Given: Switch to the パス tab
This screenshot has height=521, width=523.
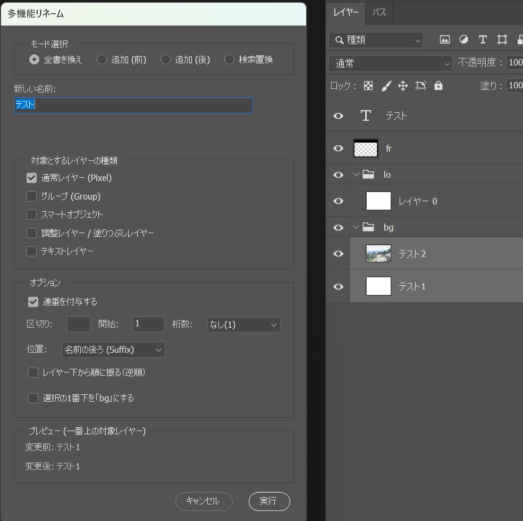Looking at the screenshot, I should 379,12.
